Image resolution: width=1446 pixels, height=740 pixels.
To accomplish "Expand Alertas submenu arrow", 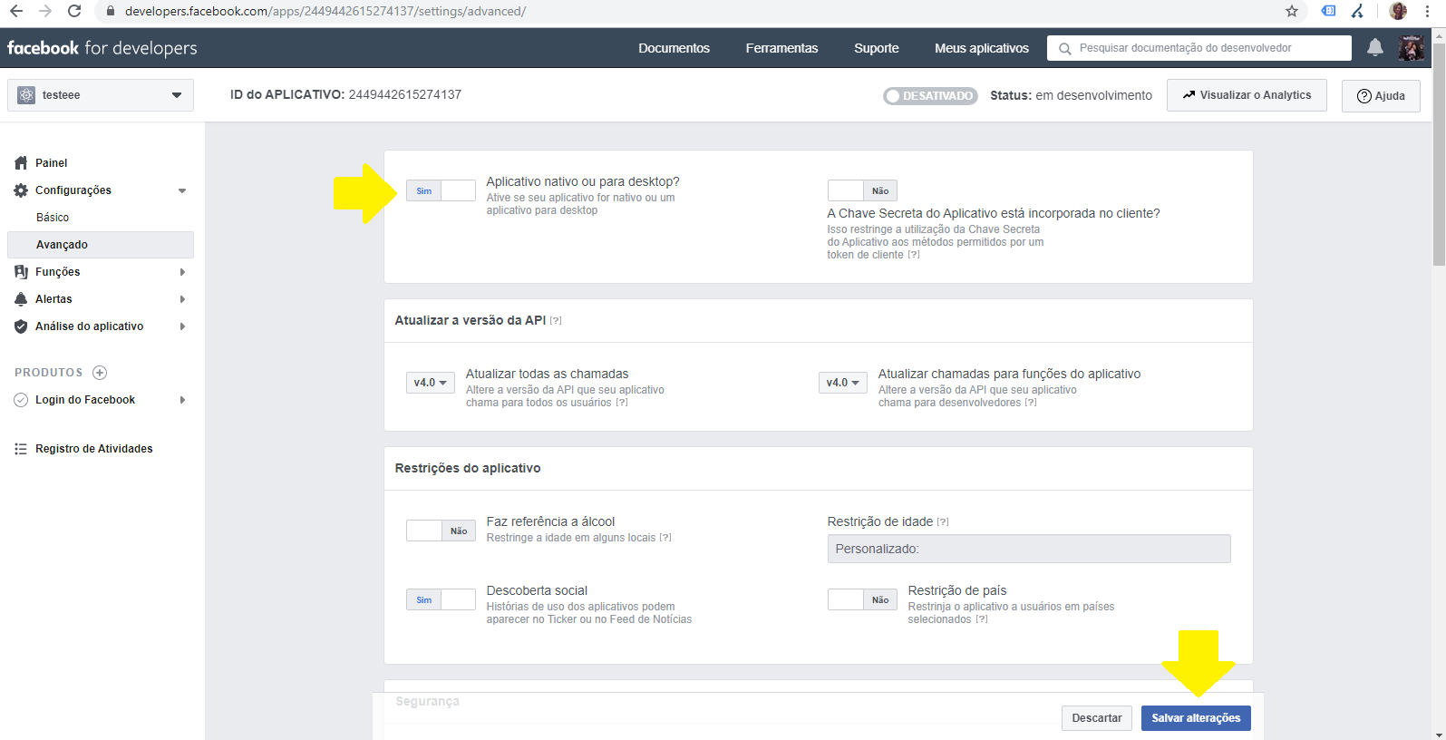I will pyautogui.click(x=182, y=299).
